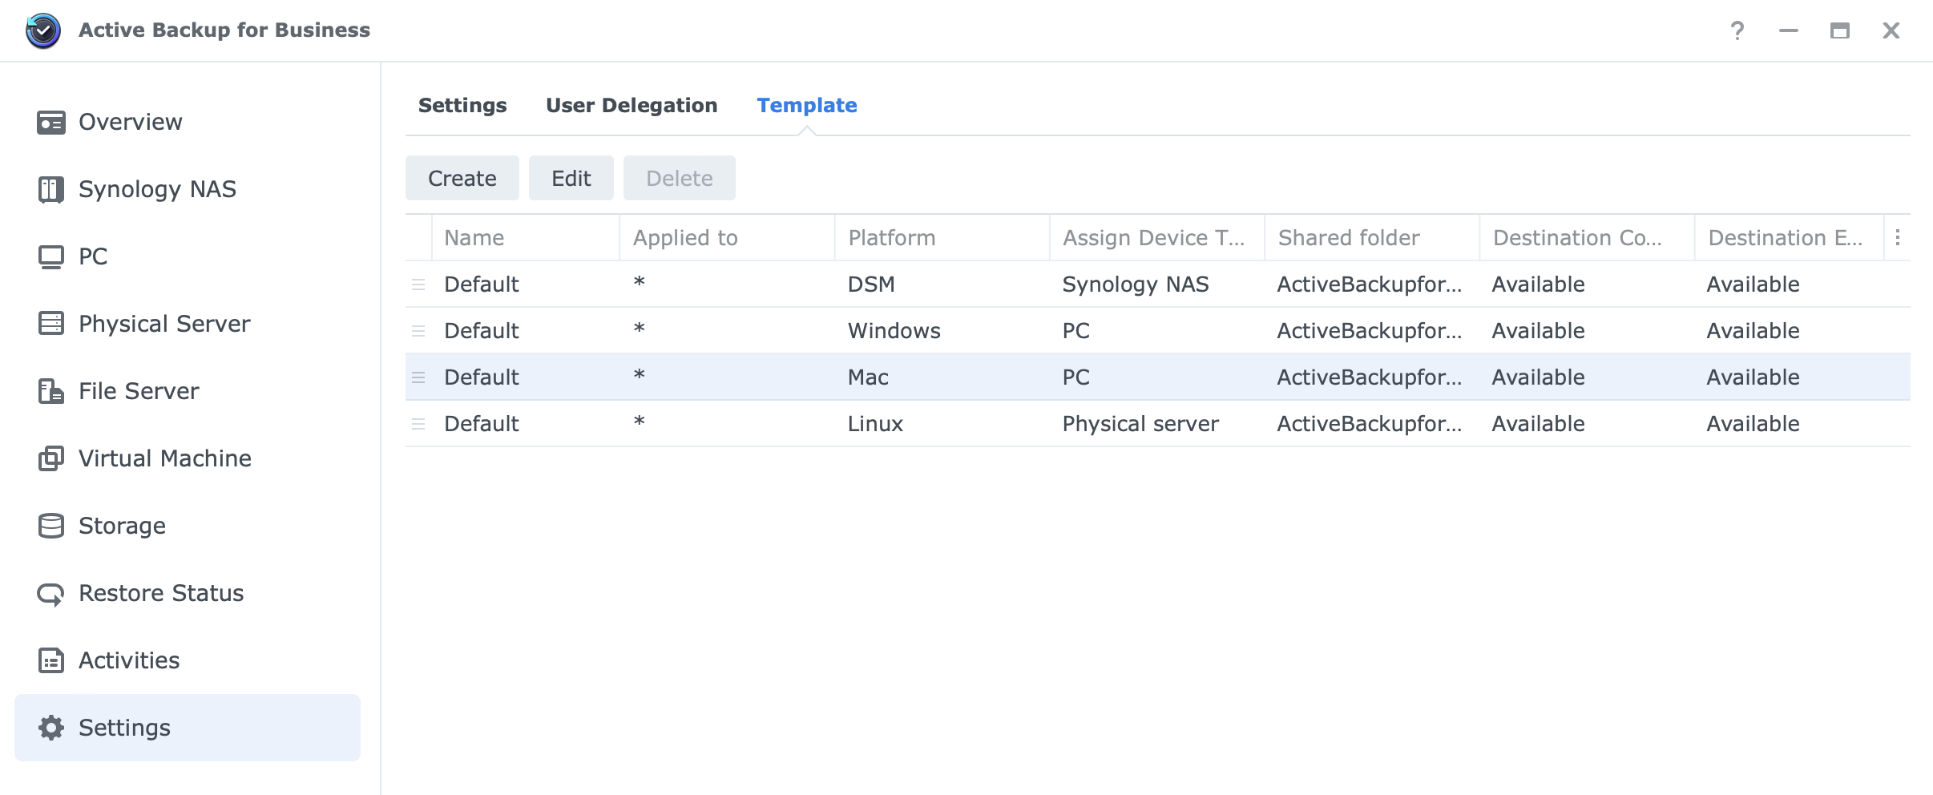Click the Destination Co... column header
The width and height of the screenshot is (1933, 795).
(1587, 238)
